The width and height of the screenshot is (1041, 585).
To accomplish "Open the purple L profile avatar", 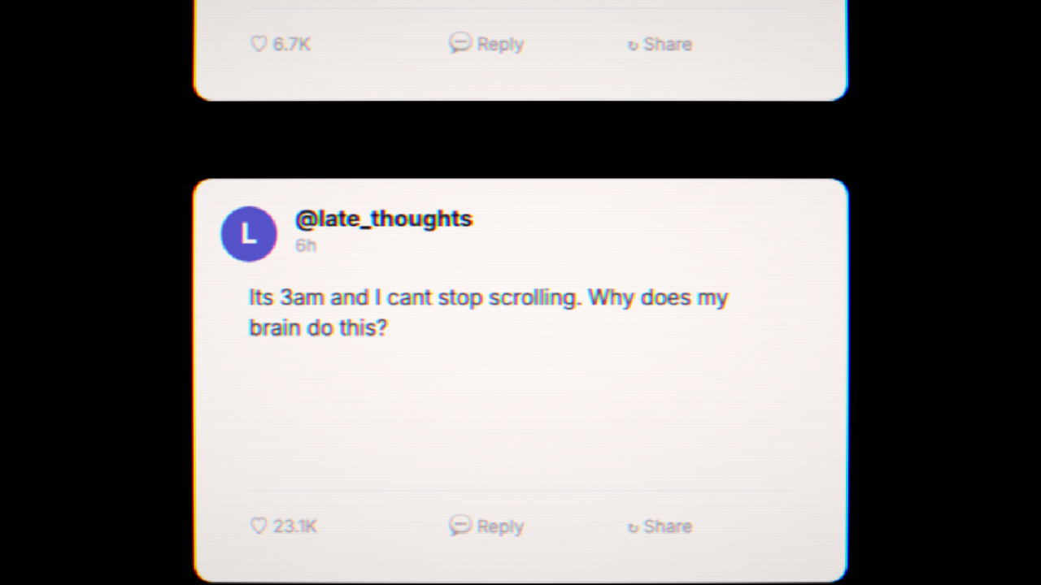I will pos(249,234).
